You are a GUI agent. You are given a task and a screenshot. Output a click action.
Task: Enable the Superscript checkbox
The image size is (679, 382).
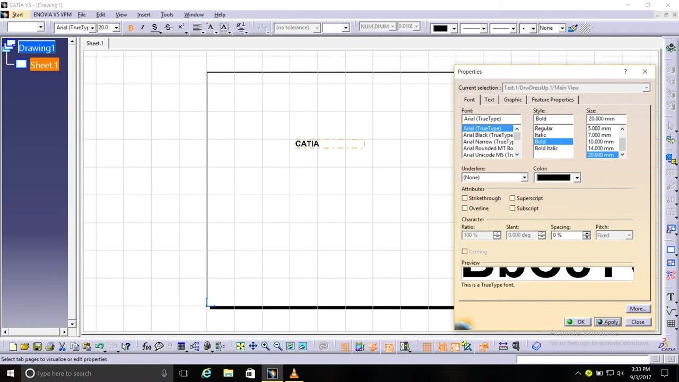(x=512, y=198)
